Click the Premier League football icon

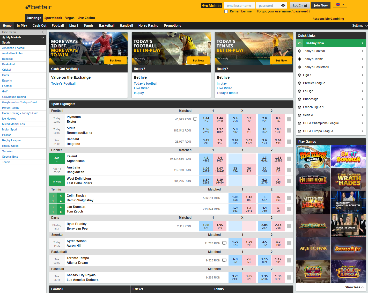(299, 83)
